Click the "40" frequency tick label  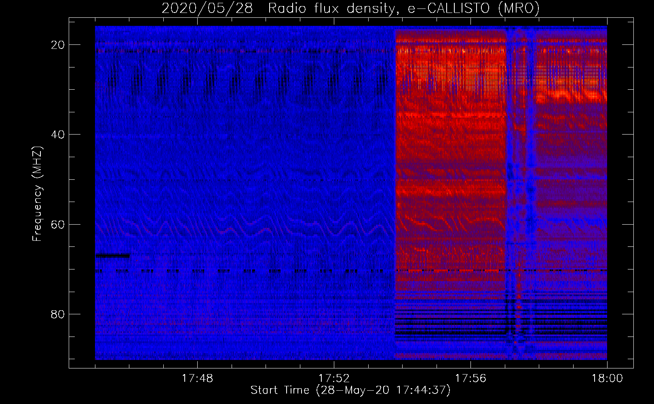58,135
